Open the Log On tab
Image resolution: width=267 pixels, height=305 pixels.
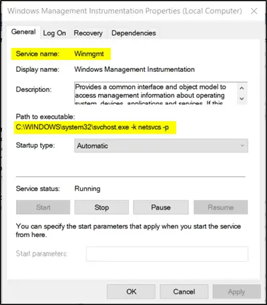point(54,33)
